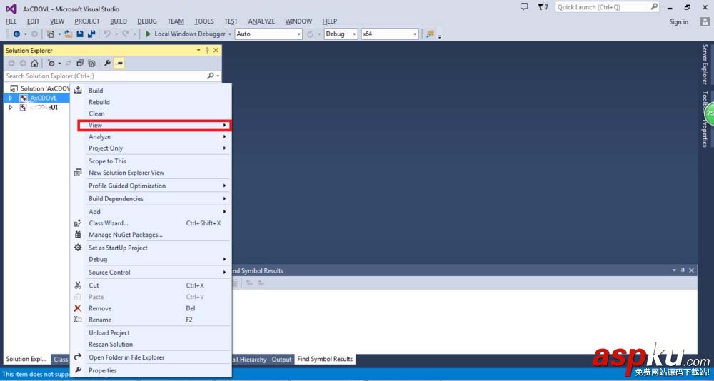714x381 pixels.
Task: Close the Solution Explorer panel
Action: tap(216, 50)
